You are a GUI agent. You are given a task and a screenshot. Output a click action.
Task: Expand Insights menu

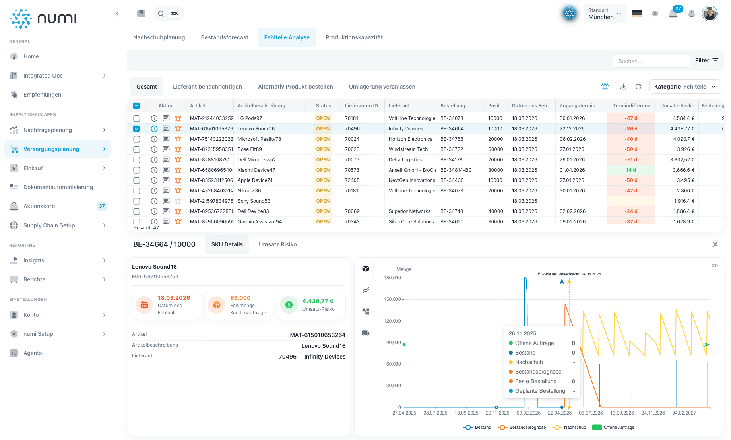(x=57, y=260)
